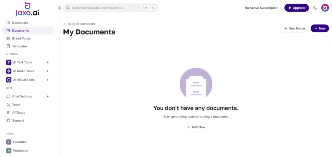Toggle dark mode with the moon icon

tap(315, 8)
